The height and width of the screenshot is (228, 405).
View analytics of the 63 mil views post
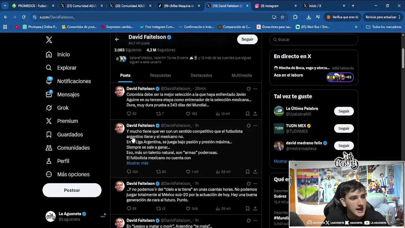pos(223,172)
